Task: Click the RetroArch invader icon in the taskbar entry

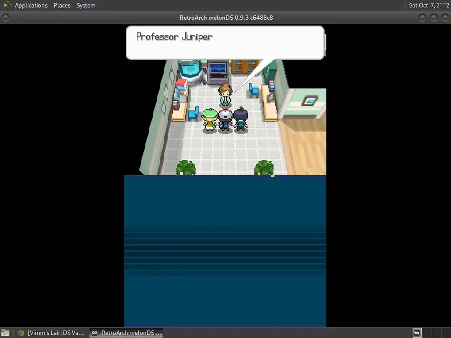Action: tap(94, 333)
